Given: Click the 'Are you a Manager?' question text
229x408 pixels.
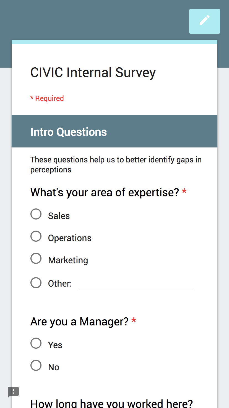Looking at the screenshot, I should 79,322.
